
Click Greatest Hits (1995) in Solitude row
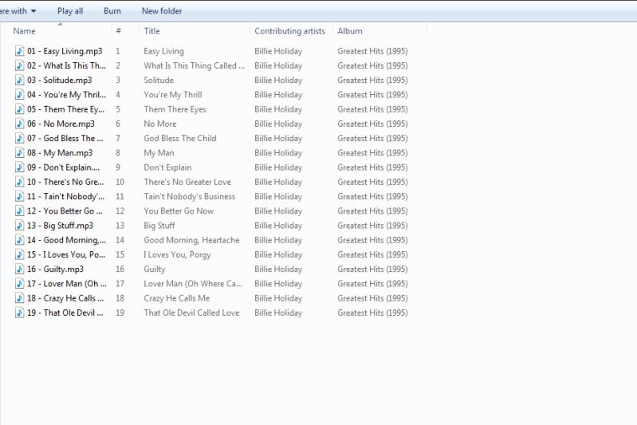(x=372, y=81)
